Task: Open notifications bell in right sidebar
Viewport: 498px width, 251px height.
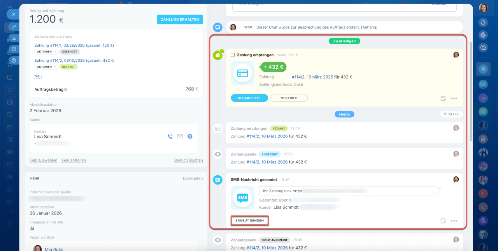Action: tap(483, 23)
